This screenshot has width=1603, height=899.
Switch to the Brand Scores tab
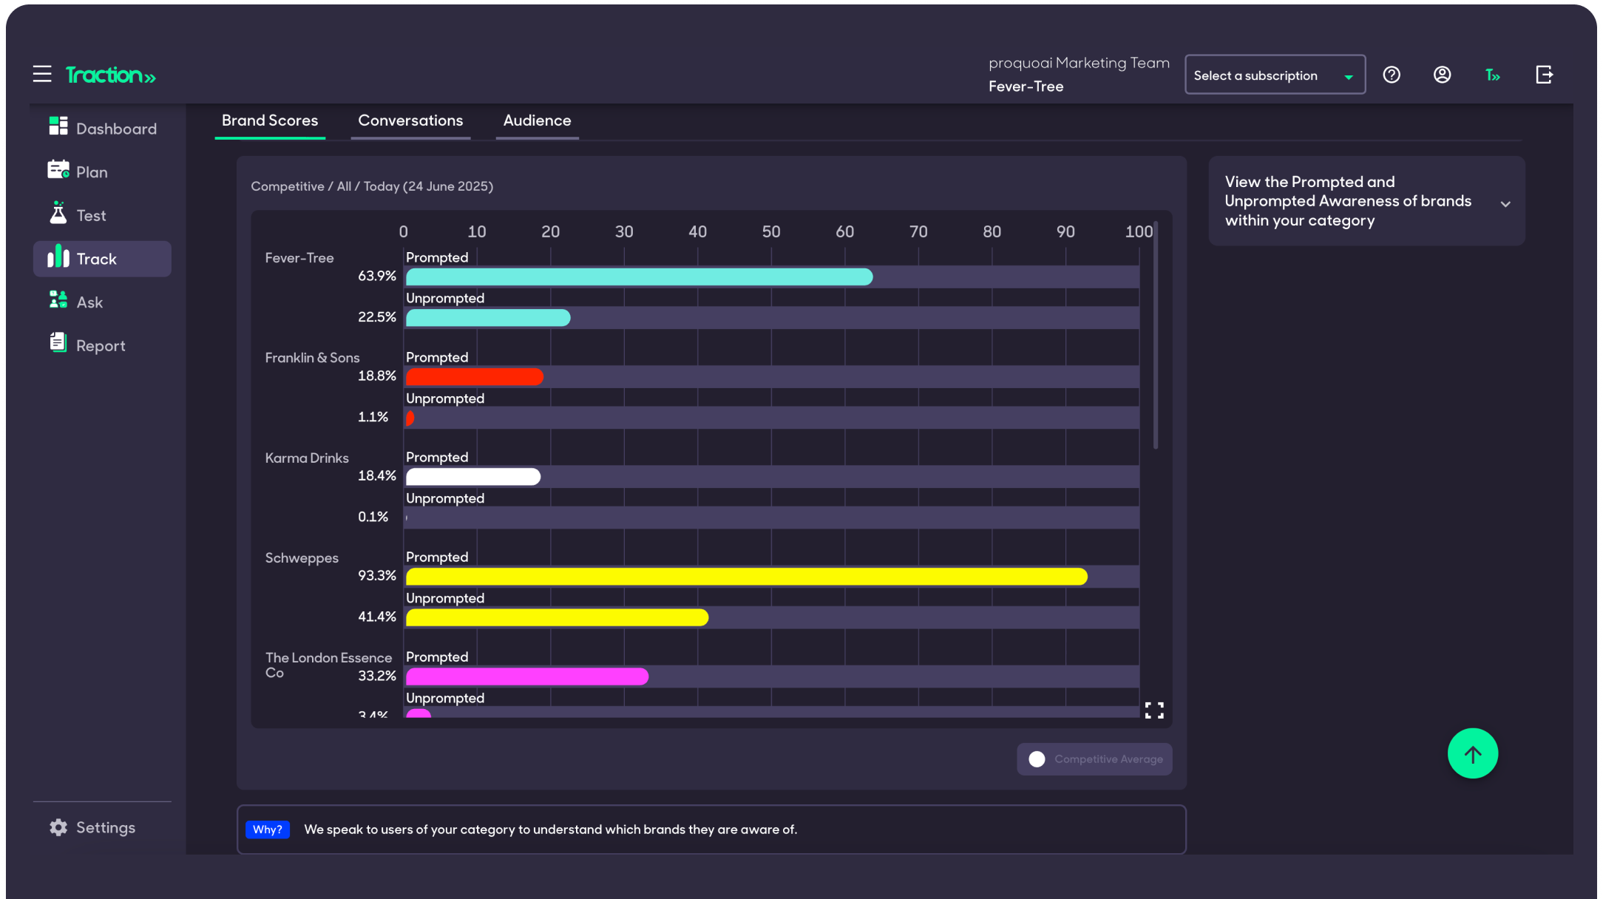[x=270, y=121]
